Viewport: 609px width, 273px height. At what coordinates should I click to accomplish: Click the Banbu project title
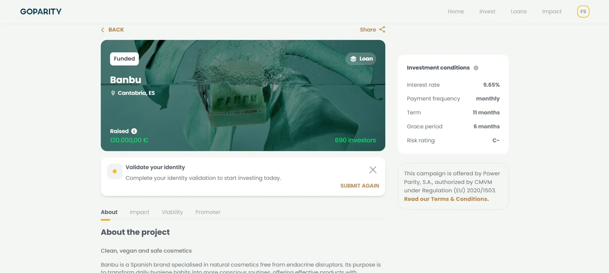tap(125, 79)
